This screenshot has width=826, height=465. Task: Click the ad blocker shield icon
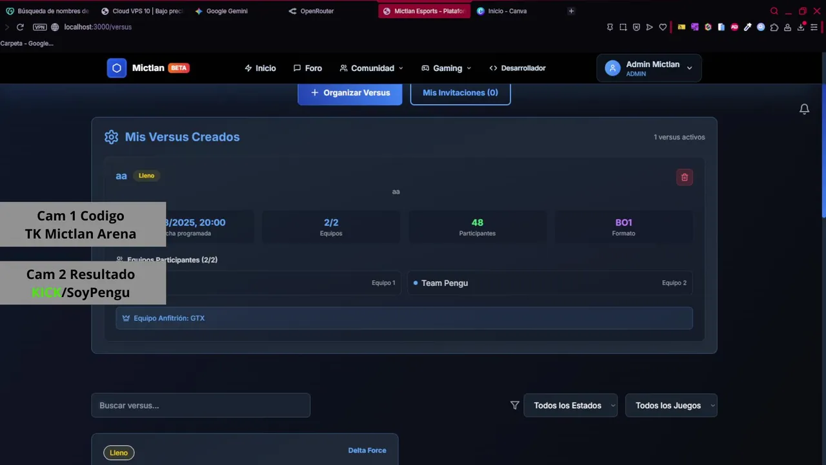pos(636,27)
